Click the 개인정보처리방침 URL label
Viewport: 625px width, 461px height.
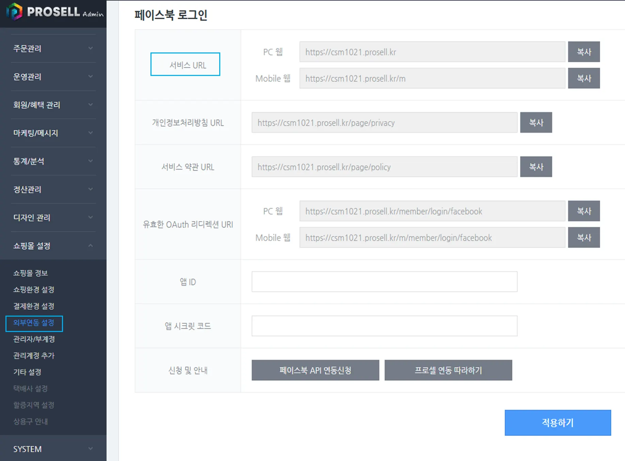188,123
